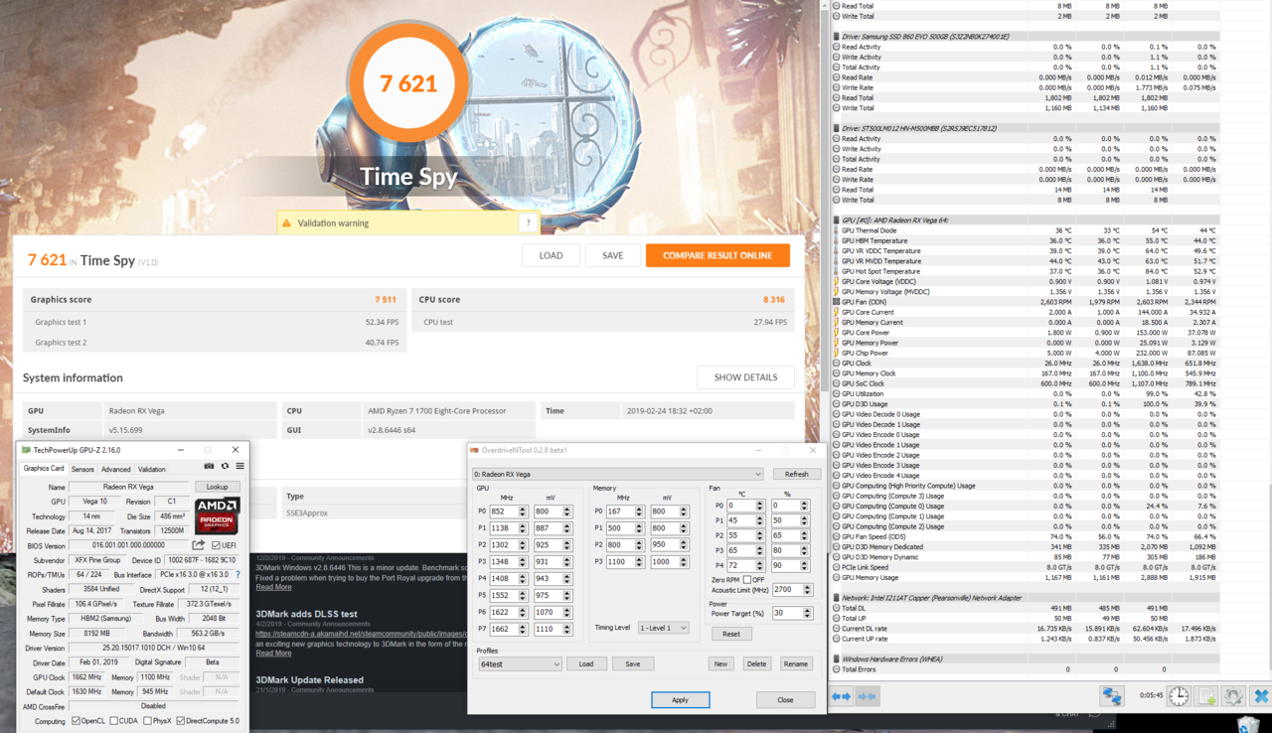Click AMD Radeon RX Vega 64 group icon
This screenshot has height=733, width=1272.
pyautogui.click(x=836, y=220)
